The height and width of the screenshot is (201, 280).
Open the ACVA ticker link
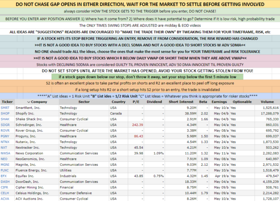tap(5, 199)
